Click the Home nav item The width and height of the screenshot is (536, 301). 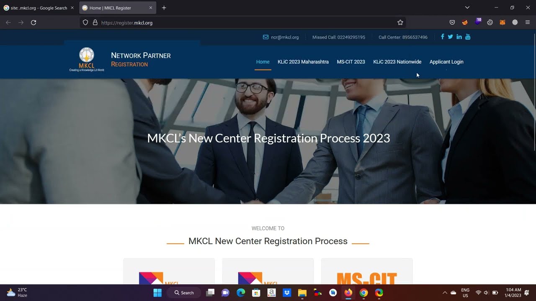pos(263,62)
